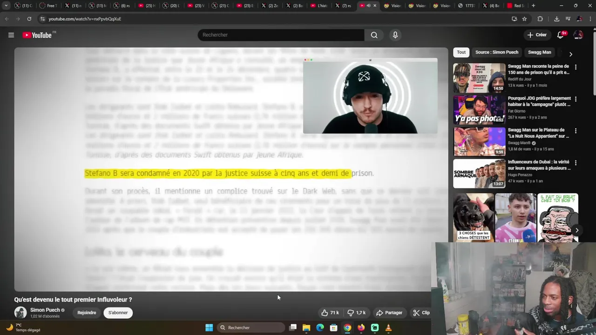The width and height of the screenshot is (596, 335).
Task: Share the video with Partager
Action: coord(389,313)
